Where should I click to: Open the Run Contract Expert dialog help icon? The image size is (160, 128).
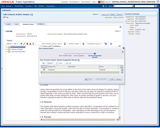pyautogui.click(x=123, y=52)
